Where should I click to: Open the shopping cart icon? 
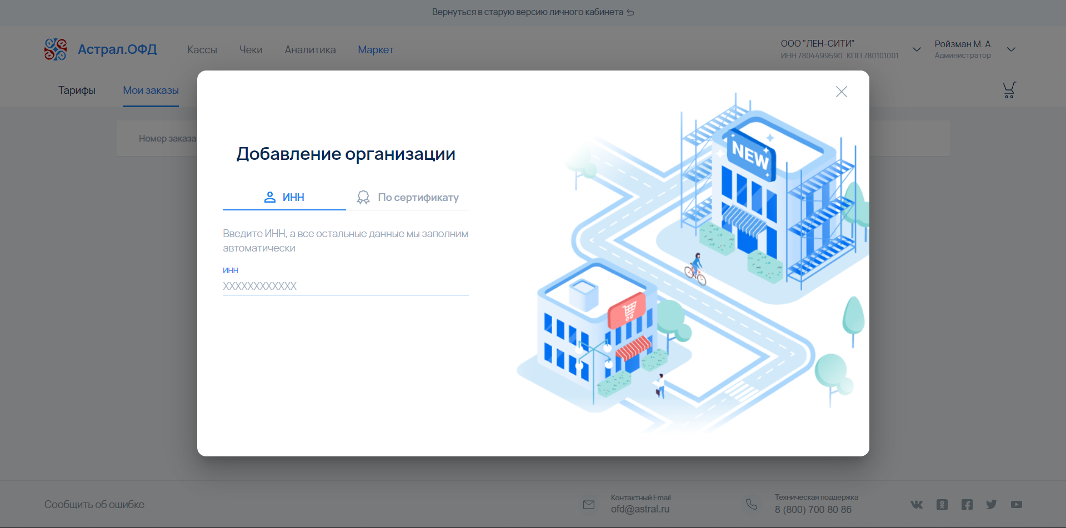[x=1009, y=90]
